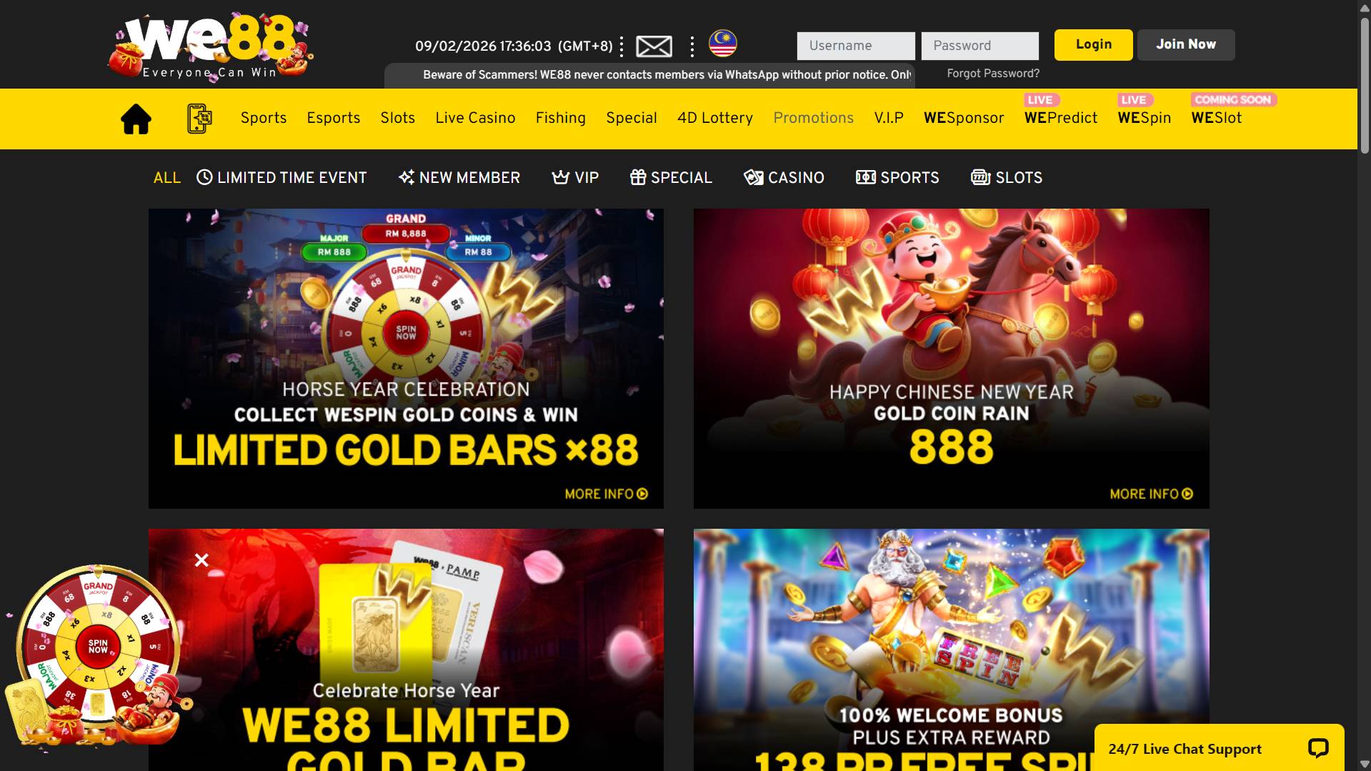
Task: Open the envelope messages icon
Action: click(x=654, y=46)
